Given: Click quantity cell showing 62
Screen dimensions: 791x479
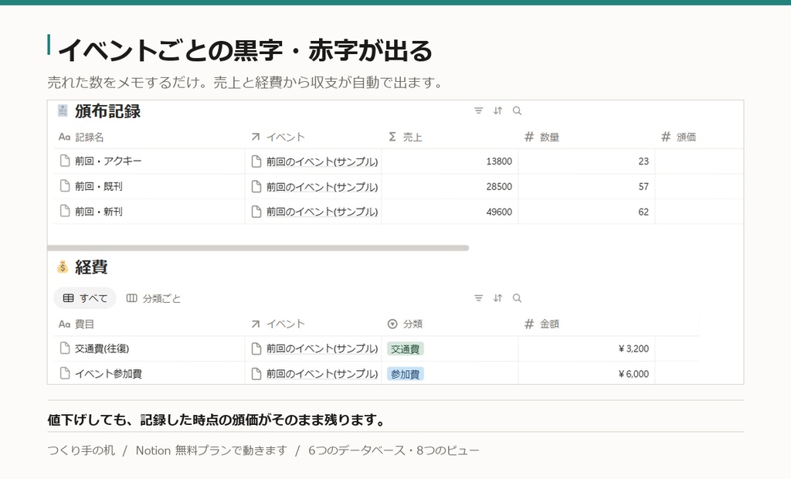Looking at the screenshot, I should tap(587, 212).
